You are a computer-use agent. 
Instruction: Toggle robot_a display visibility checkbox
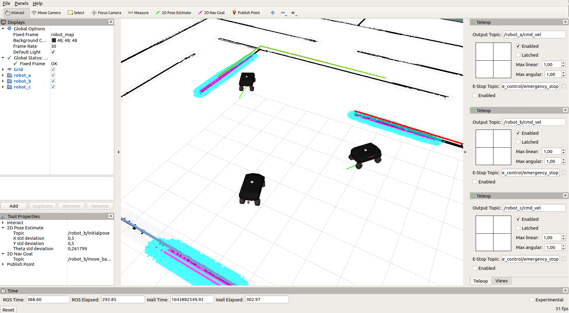click(x=53, y=75)
